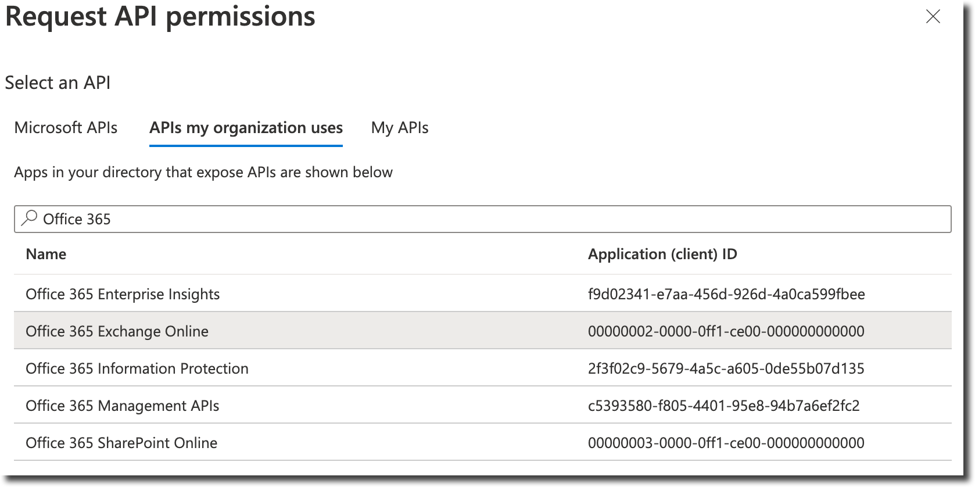
Task: Click the Exchange Online client ID value
Action: coord(726,331)
